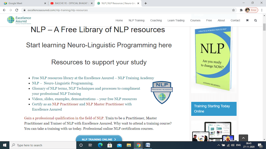Image resolution: width=266 pixels, height=149 pixels.
Task: Open the network Wi-Fi icon
Action: point(228,145)
